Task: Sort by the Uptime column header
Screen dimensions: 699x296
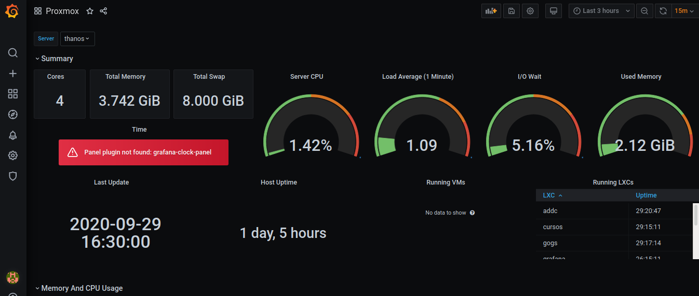Action: (x=646, y=195)
